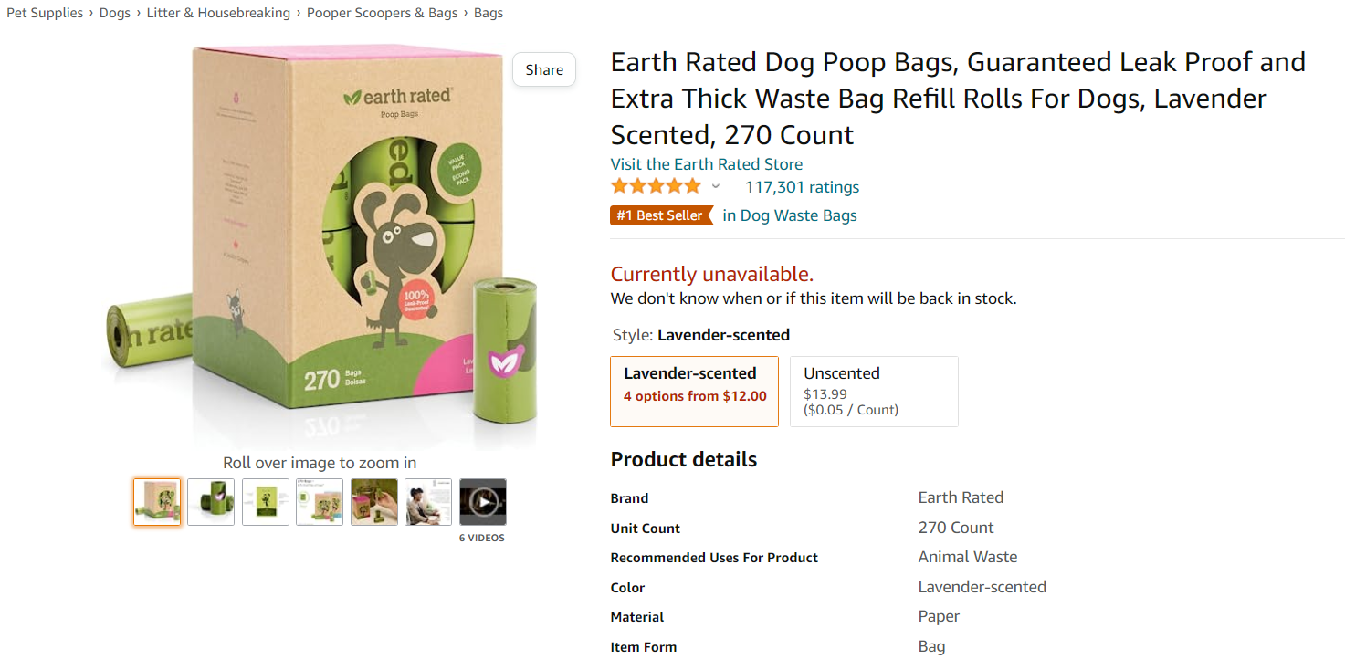Play the product video thumbnail
The image size is (1345, 670).
482,502
